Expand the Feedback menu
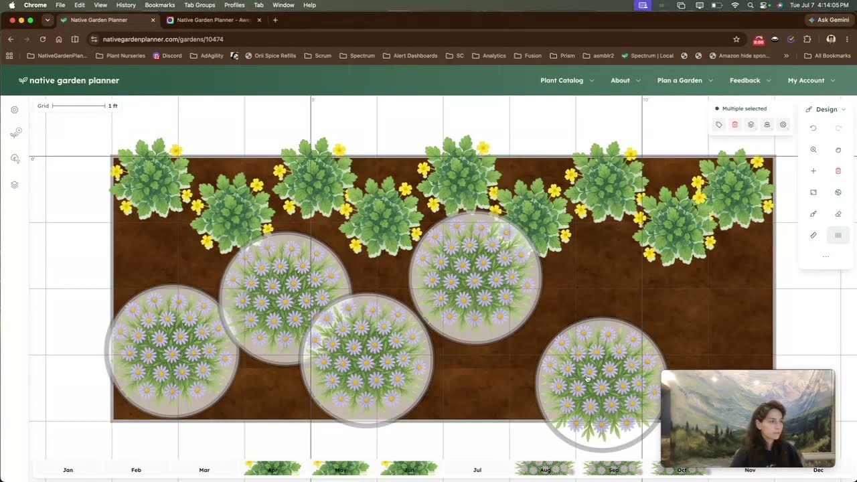 click(750, 80)
